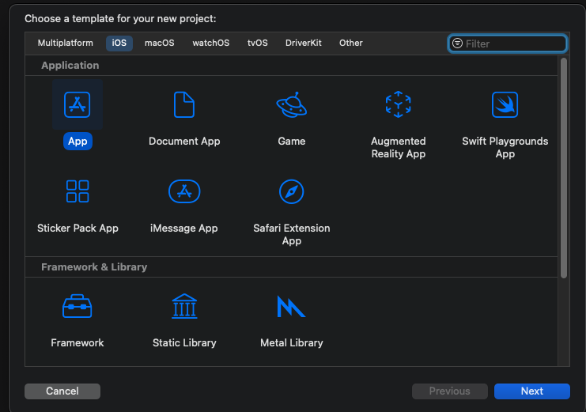Choose the Framework toolbox icon

(x=78, y=306)
